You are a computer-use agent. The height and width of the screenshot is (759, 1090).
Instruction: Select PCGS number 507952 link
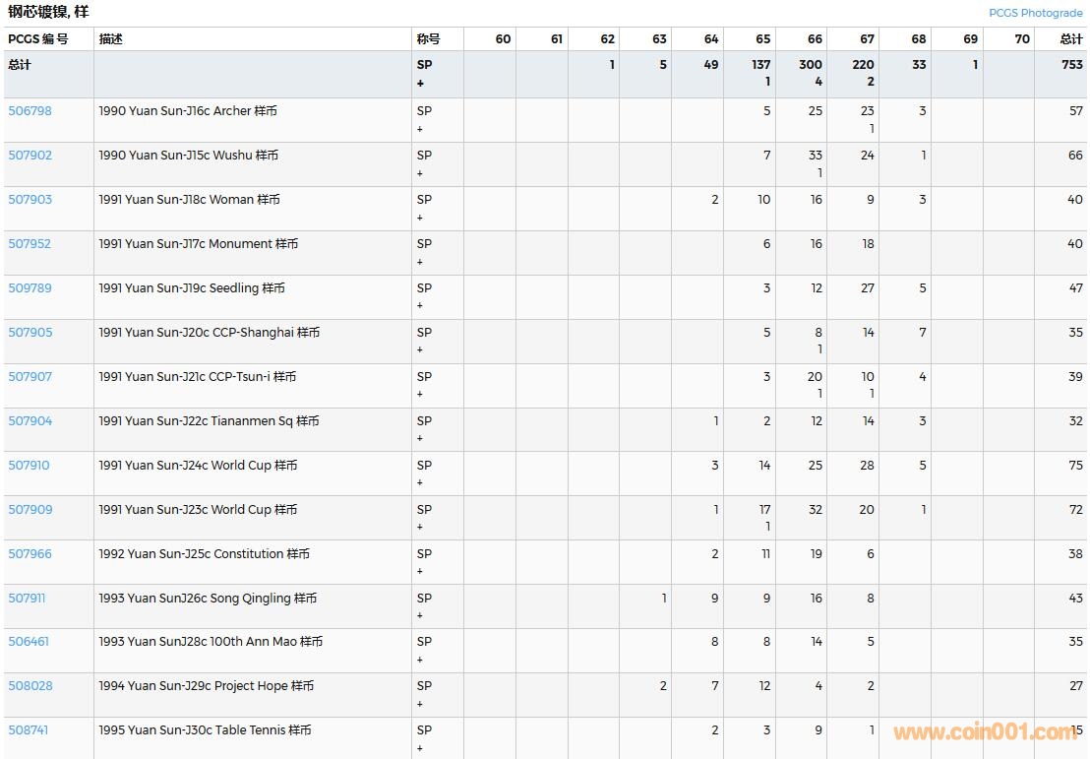coord(30,244)
